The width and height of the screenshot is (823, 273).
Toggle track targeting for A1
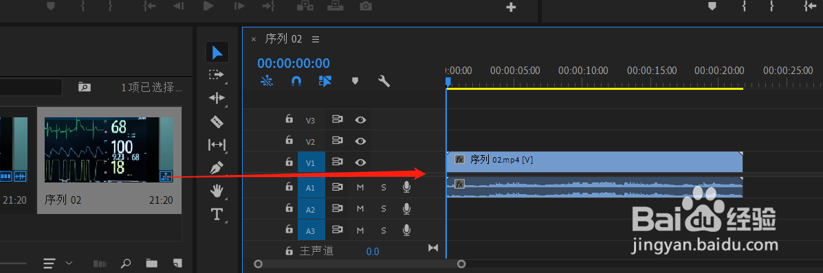[311, 187]
